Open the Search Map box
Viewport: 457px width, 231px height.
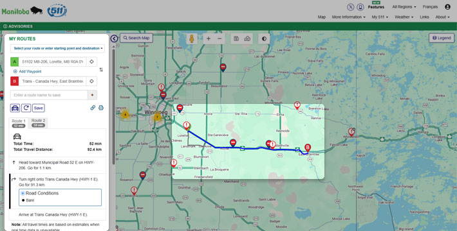coord(136,38)
